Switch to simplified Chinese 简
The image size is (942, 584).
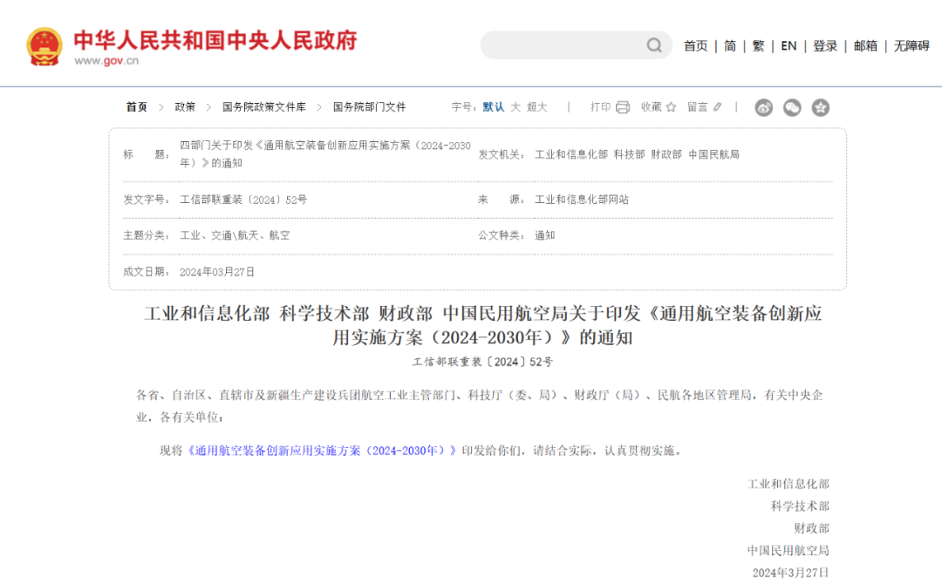tap(730, 46)
